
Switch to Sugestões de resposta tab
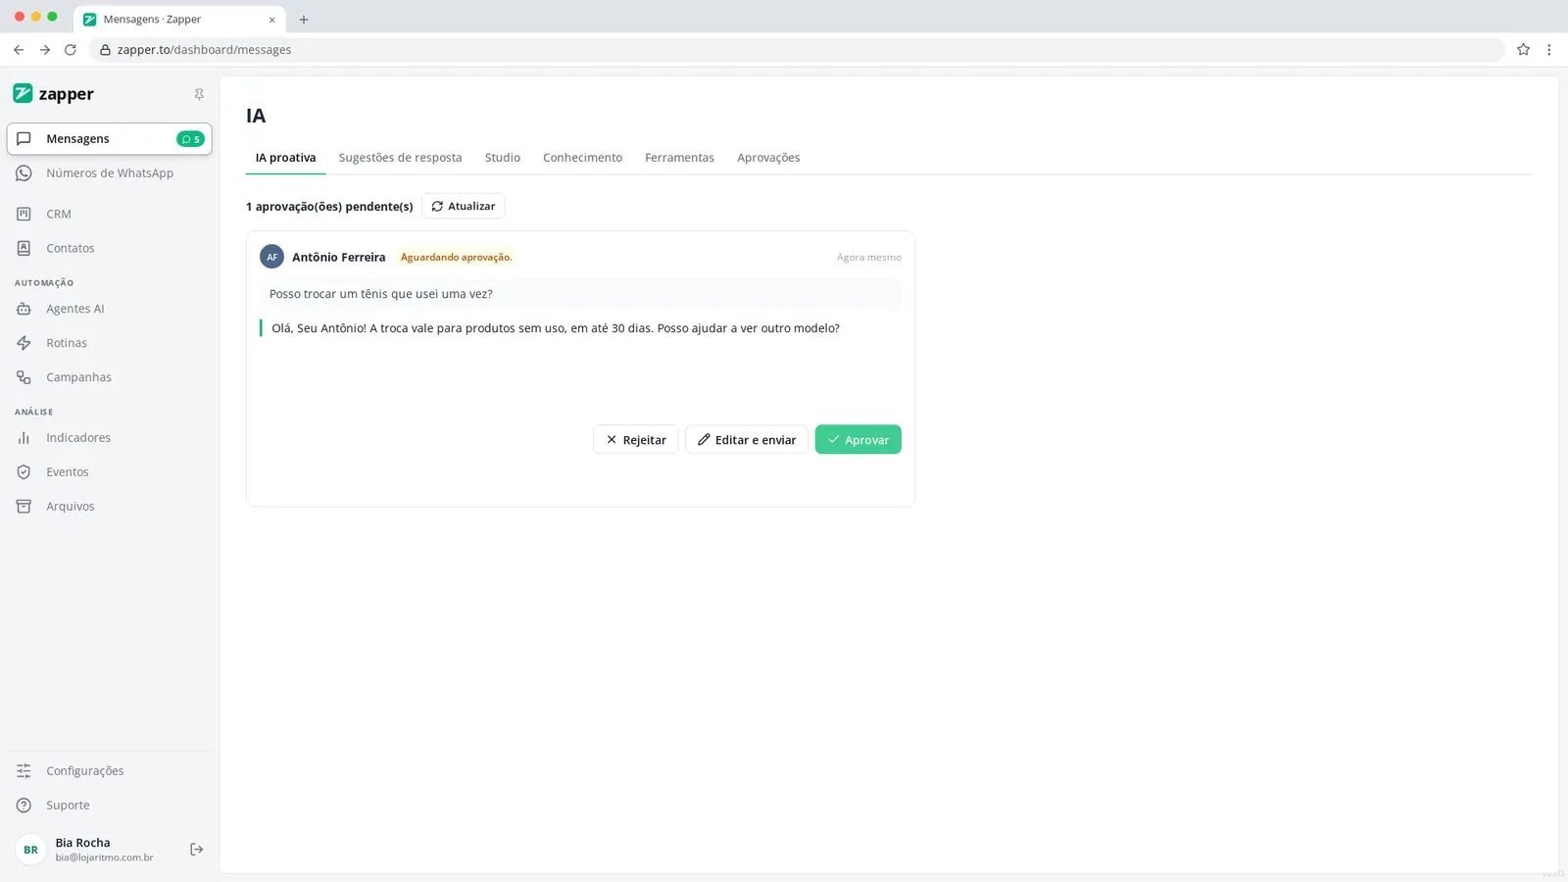coord(400,158)
